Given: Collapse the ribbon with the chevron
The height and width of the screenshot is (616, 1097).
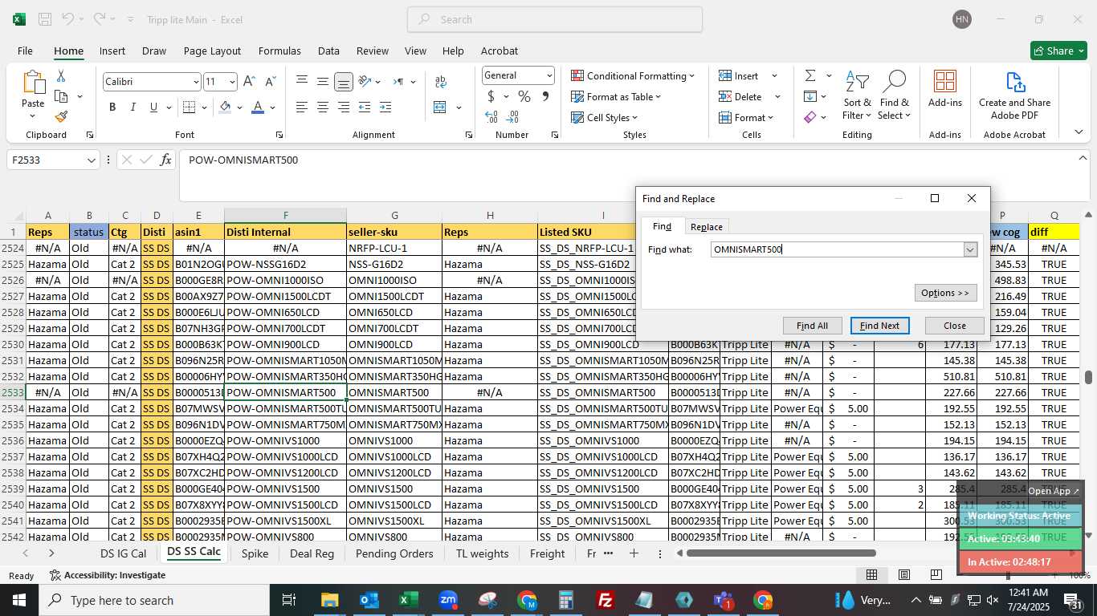Looking at the screenshot, I should point(1079,132).
